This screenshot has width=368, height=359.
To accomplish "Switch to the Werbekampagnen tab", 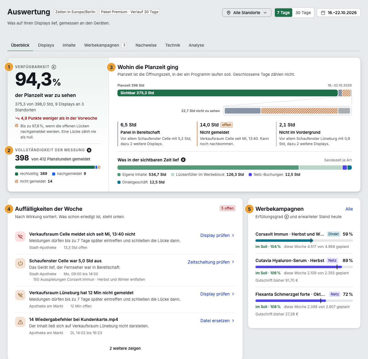I will (105, 45).
